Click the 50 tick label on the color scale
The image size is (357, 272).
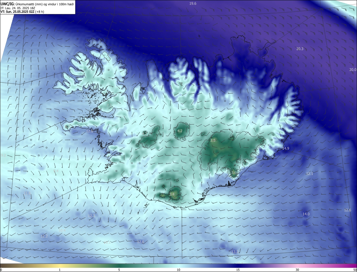point(355,270)
